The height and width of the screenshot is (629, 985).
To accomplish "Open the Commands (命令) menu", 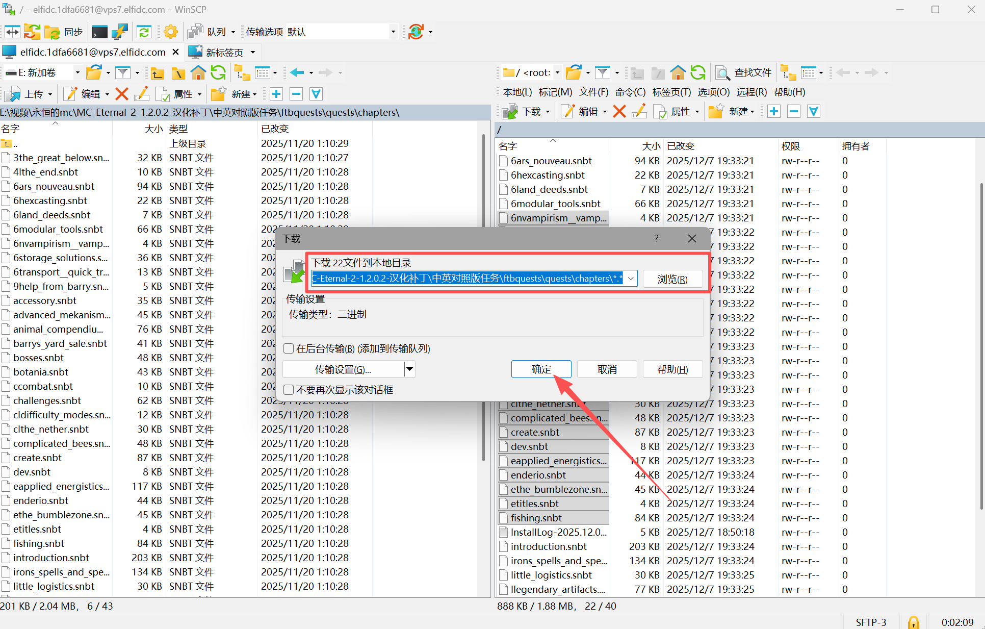I will click(630, 92).
